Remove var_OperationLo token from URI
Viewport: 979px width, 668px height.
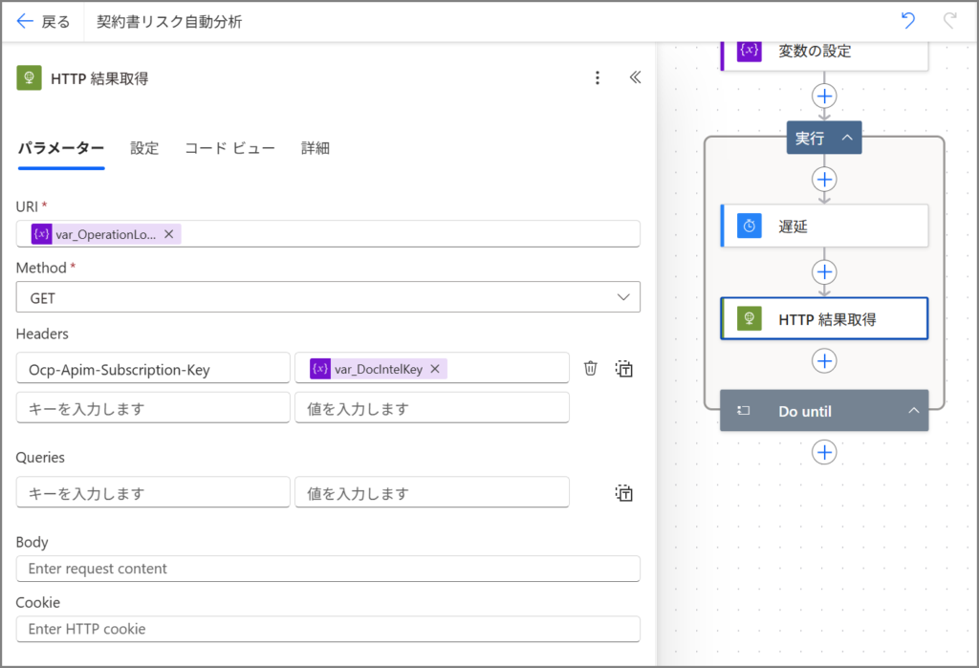(x=168, y=234)
